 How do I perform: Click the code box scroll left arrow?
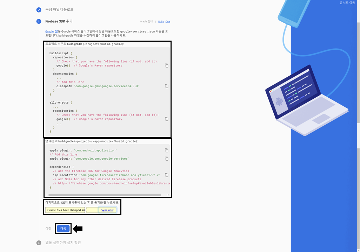[47, 195]
